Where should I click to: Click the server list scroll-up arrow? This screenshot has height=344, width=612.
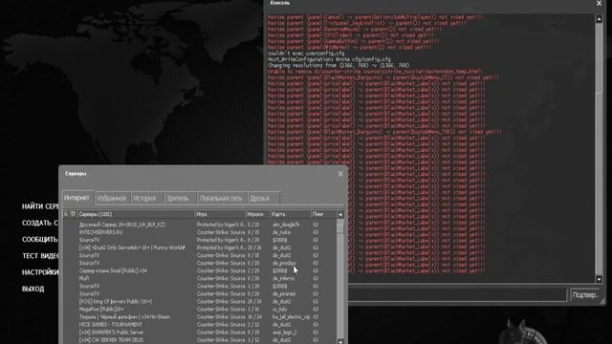(x=340, y=214)
